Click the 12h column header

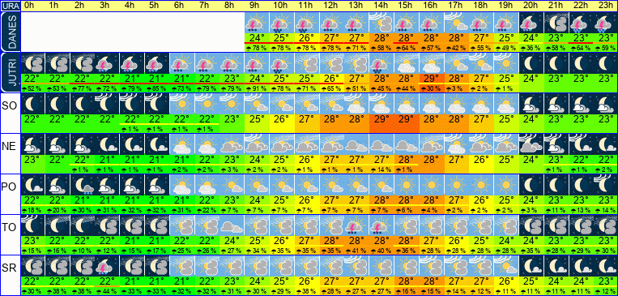click(331, 6)
